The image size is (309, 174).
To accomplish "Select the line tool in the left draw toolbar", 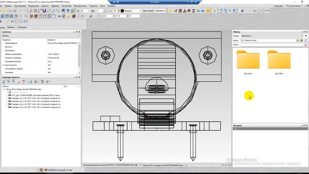I will click(8, 21).
